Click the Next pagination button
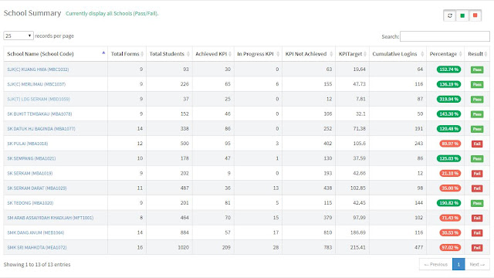 pos(477,264)
